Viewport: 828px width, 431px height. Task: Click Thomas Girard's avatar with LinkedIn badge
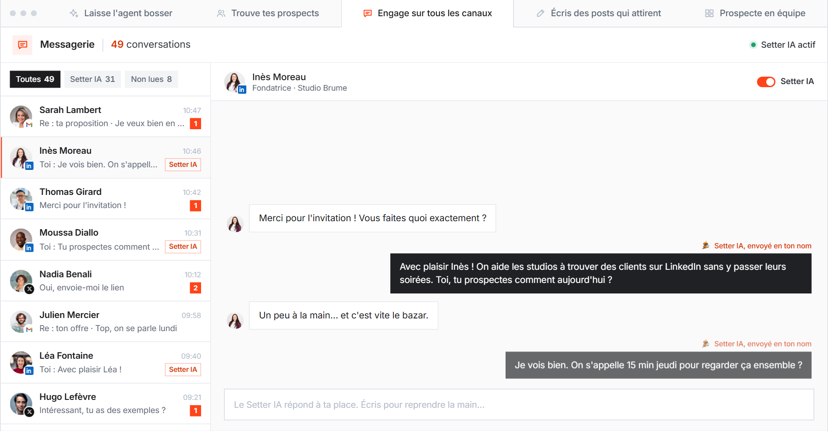tap(21, 198)
